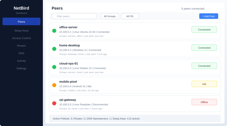
Task: Click the '5 peers connected' counter
Action: pyautogui.click(x=193, y=9)
